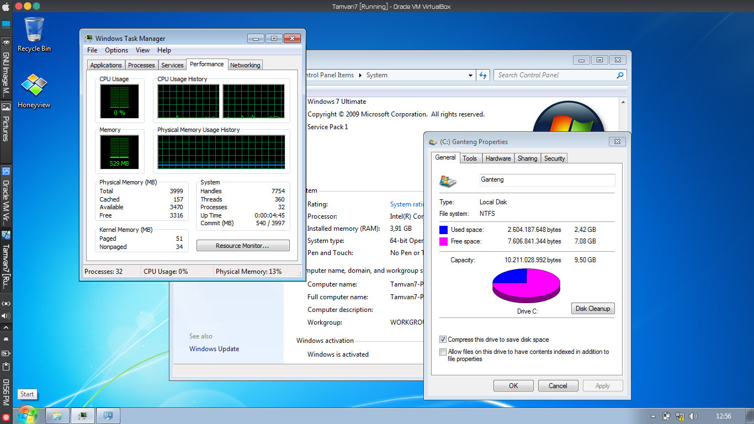This screenshot has width=754, height=424.
Task: Confirm with OK in Ganteng Properties
Action: [x=513, y=386]
